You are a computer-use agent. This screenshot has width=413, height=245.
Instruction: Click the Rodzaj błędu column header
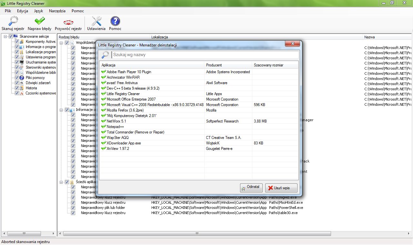click(104, 37)
